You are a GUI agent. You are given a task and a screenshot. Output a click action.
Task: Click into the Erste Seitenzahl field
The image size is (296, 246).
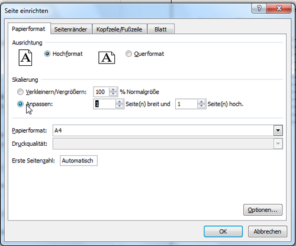pos(79,161)
